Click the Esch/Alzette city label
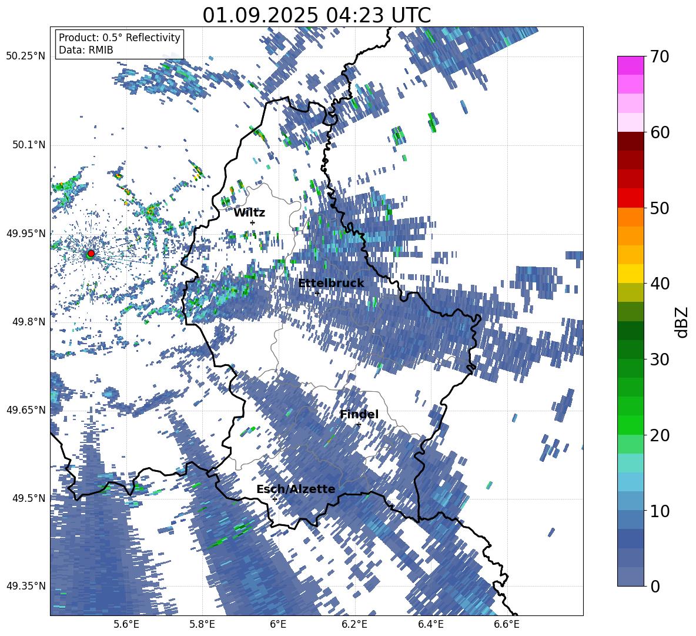Screen dimensions: 696x636 click(x=296, y=490)
